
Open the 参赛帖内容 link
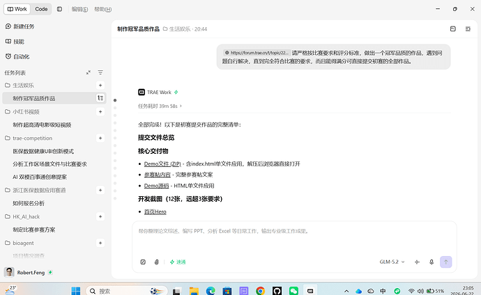click(x=158, y=175)
